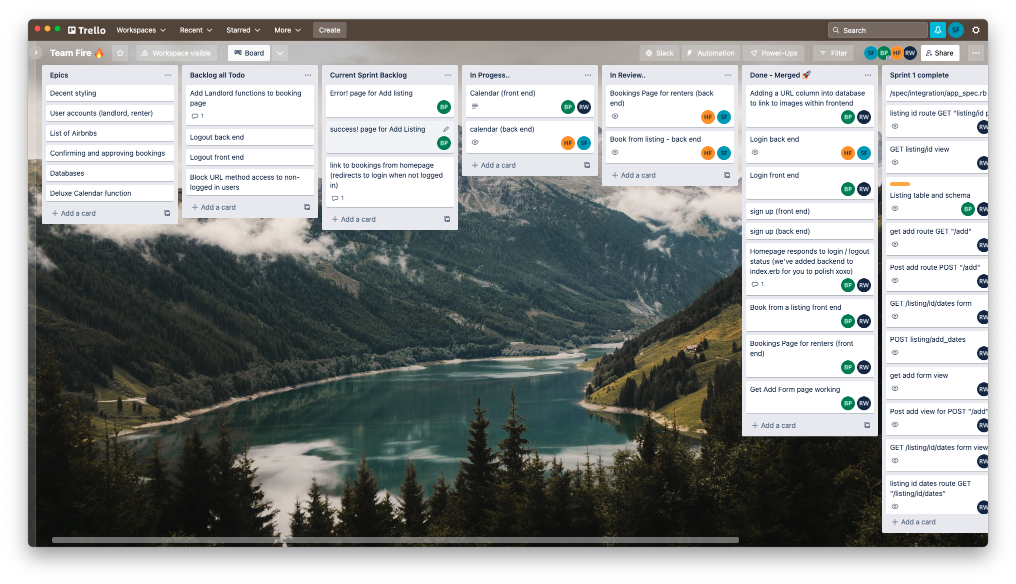
Task: Toggle watch eye on Book from listing card
Action: click(615, 152)
